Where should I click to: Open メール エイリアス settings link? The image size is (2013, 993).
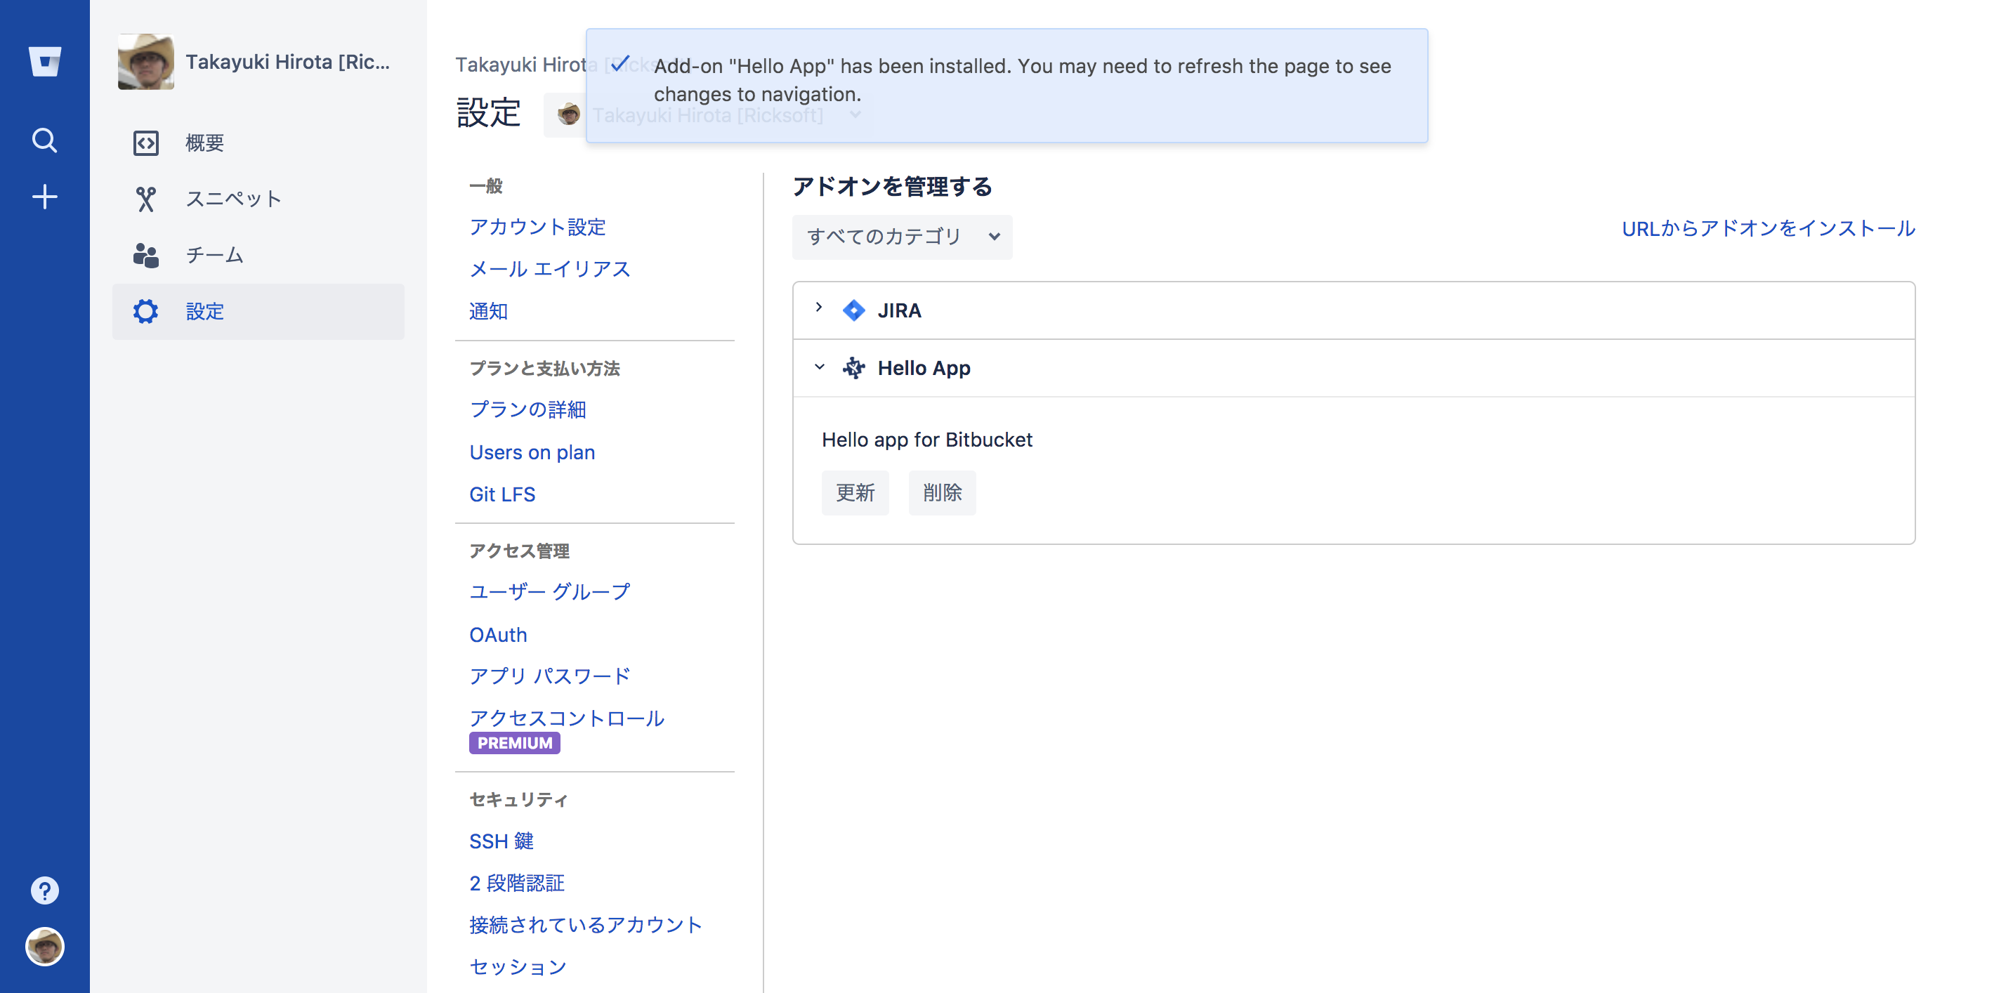tap(549, 269)
